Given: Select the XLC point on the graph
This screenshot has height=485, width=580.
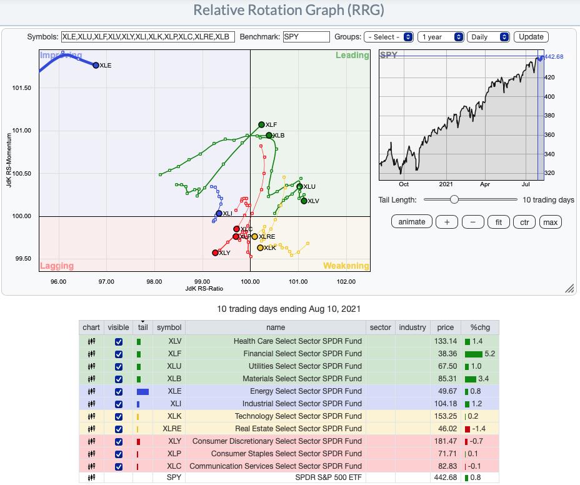Looking at the screenshot, I should coord(237,229).
